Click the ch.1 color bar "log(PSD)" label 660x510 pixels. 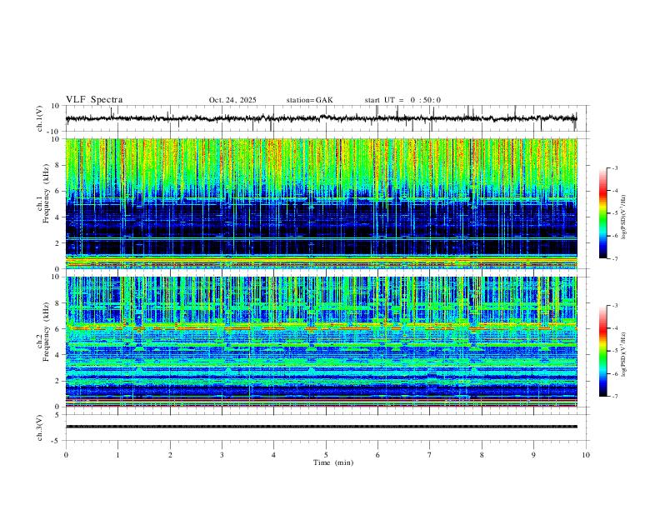[624, 217]
